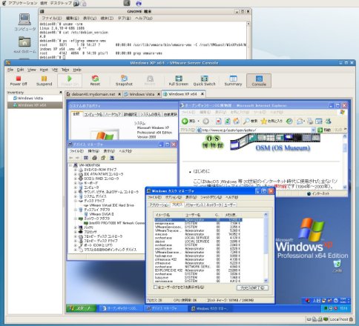Click the Print icon in Internet Explorer toolbar
359x326 pixels.
(x=310, y=121)
